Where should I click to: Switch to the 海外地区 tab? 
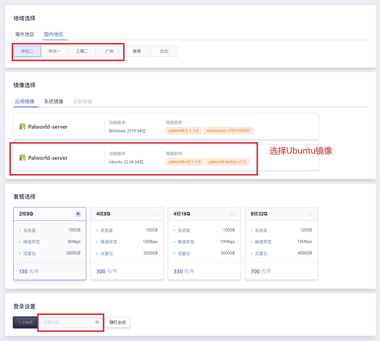[x=25, y=34]
